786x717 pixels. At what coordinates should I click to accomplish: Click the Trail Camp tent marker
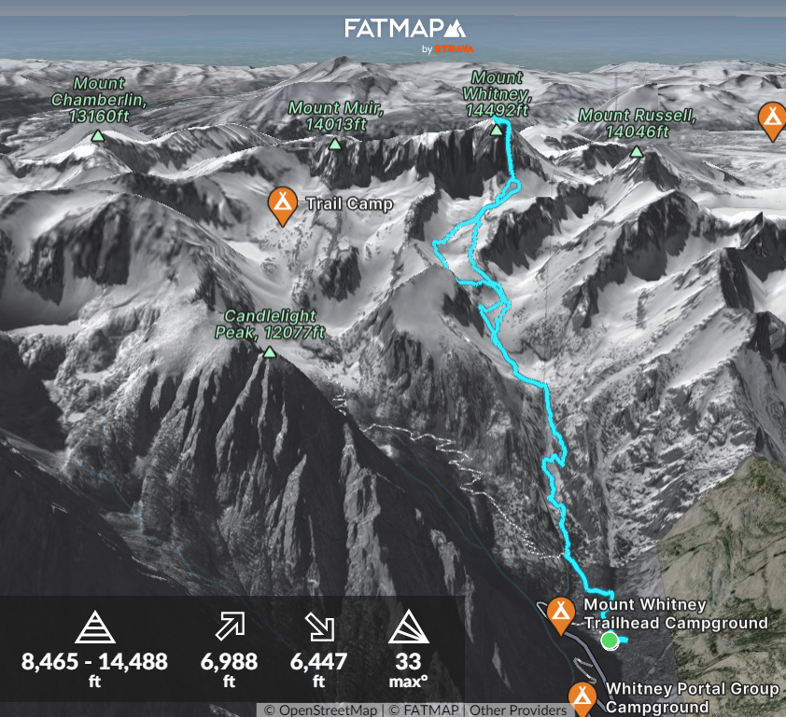click(282, 206)
